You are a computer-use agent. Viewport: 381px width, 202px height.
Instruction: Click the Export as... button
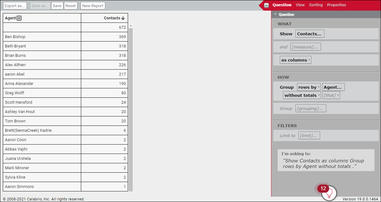coord(15,6)
